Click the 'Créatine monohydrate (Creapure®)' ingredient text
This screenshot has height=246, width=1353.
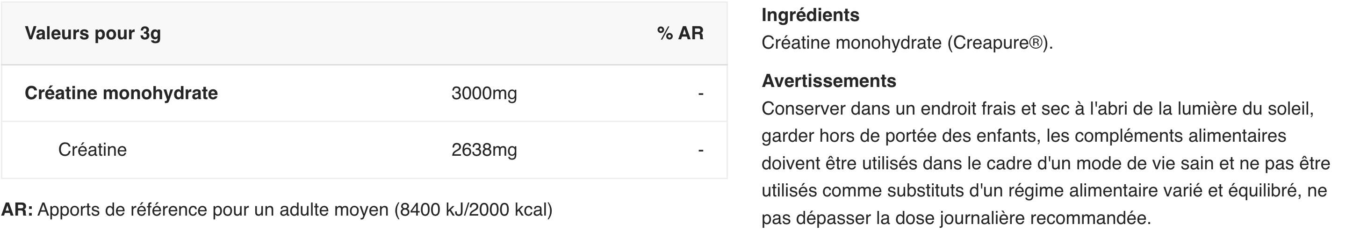(907, 43)
